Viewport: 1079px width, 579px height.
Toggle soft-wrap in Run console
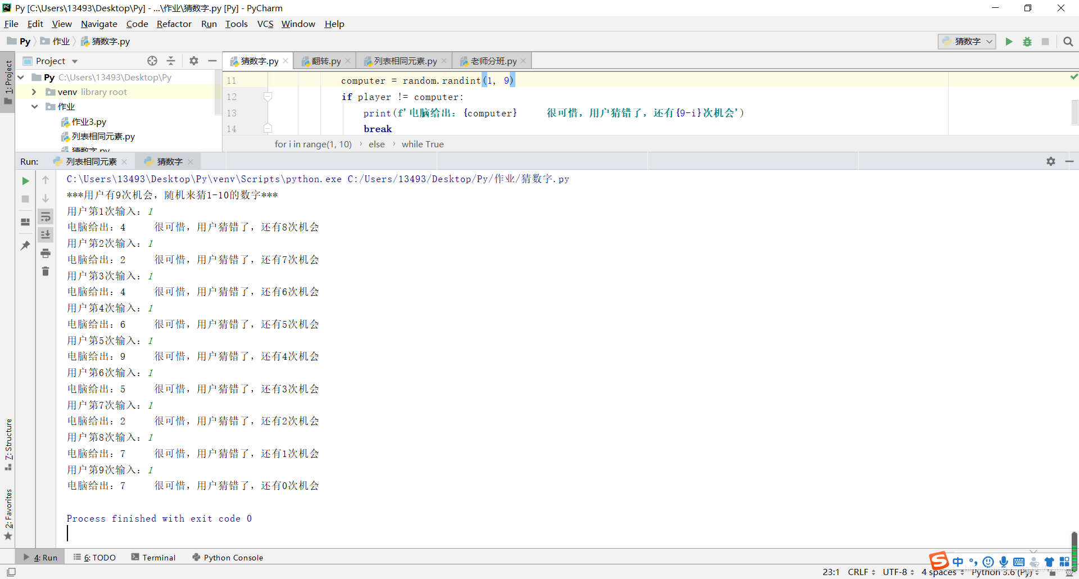point(46,217)
